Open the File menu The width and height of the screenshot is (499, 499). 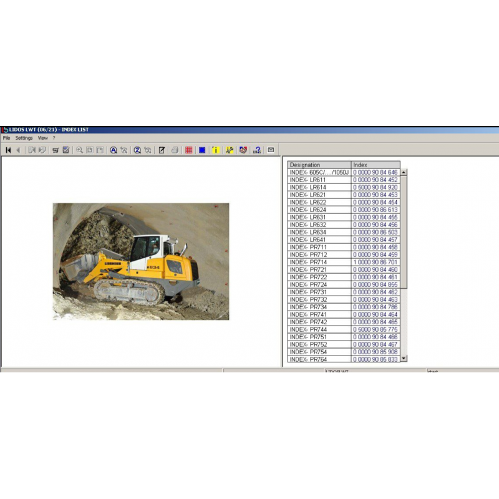click(x=7, y=138)
